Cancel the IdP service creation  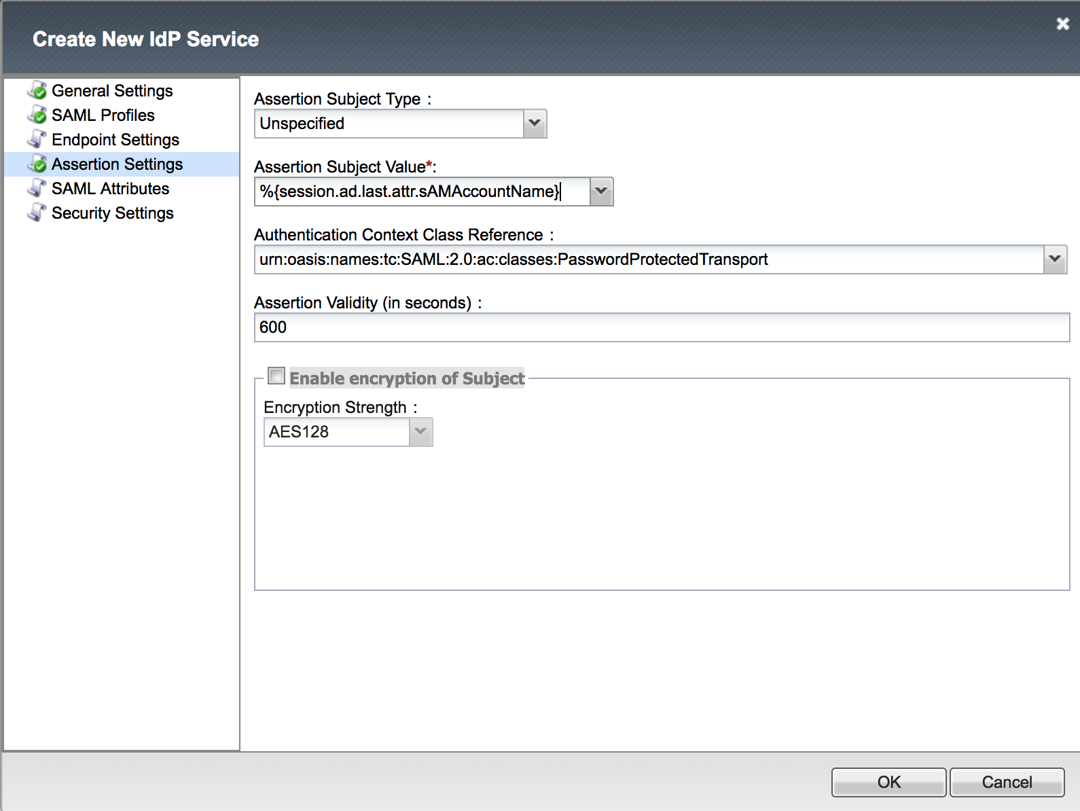pos(1007,782)
